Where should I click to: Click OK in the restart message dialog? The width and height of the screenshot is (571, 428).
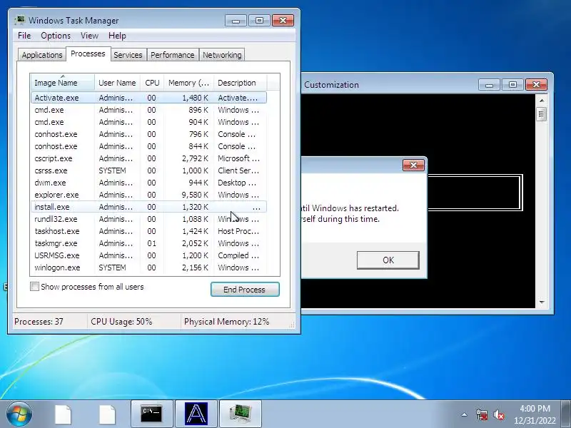pyautogui.click(x=388, y=260)
